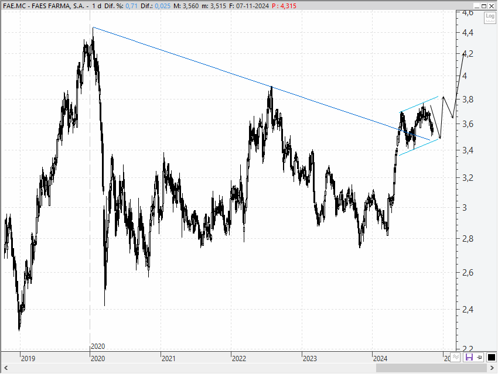Click the double-chevron expand icon
The height and width of the screenshot is (374, 498).
pos(456,358)
